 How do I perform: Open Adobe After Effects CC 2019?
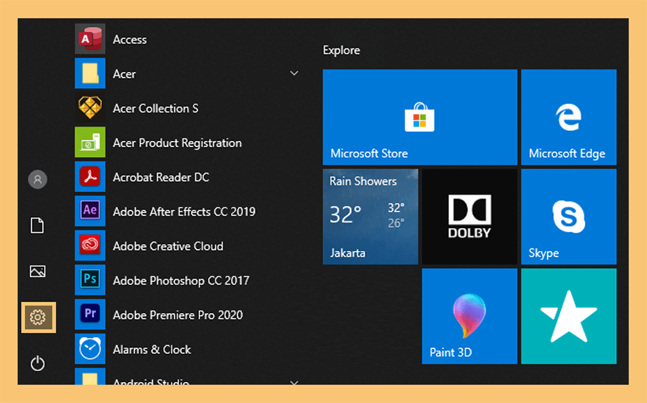[x=187, y=212]
